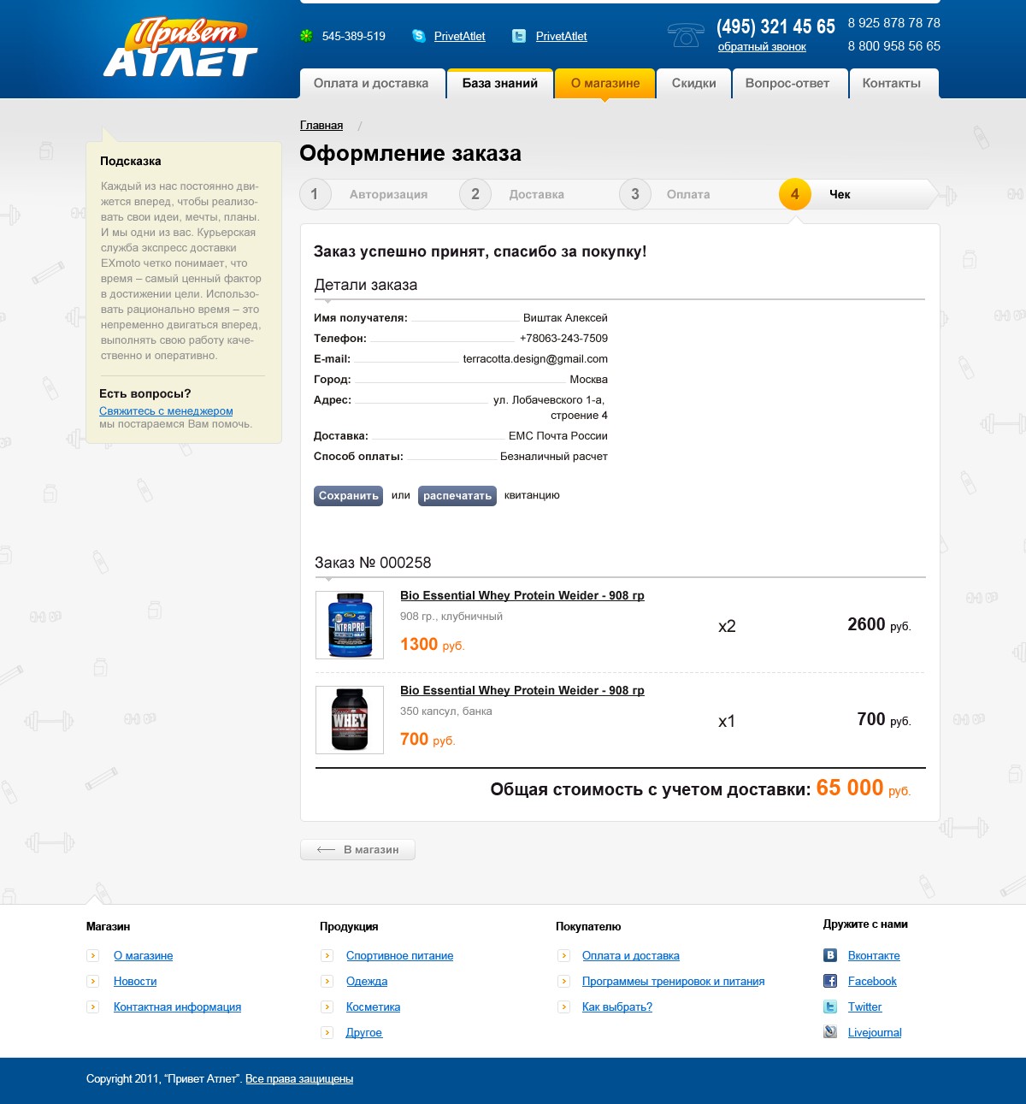Click step 2 circle Доставка

coord(475,194)
